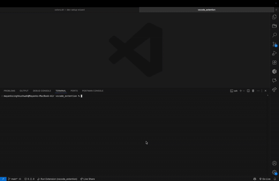Select the Terminal tab

coord(61,91)
